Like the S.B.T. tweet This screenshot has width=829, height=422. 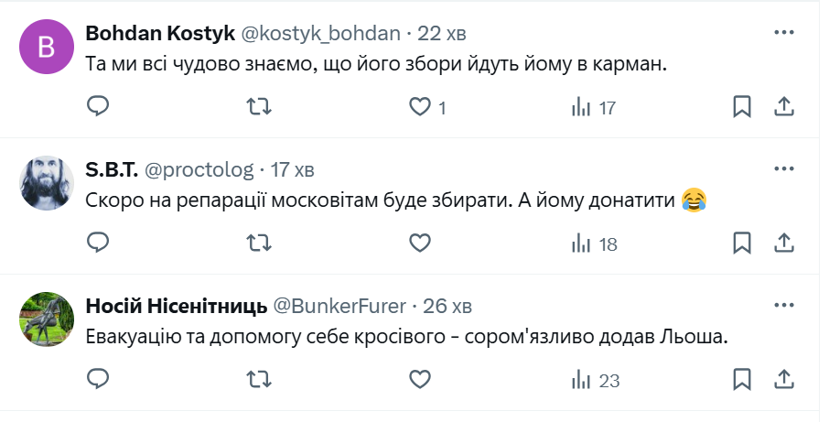[x=420, y=243]
